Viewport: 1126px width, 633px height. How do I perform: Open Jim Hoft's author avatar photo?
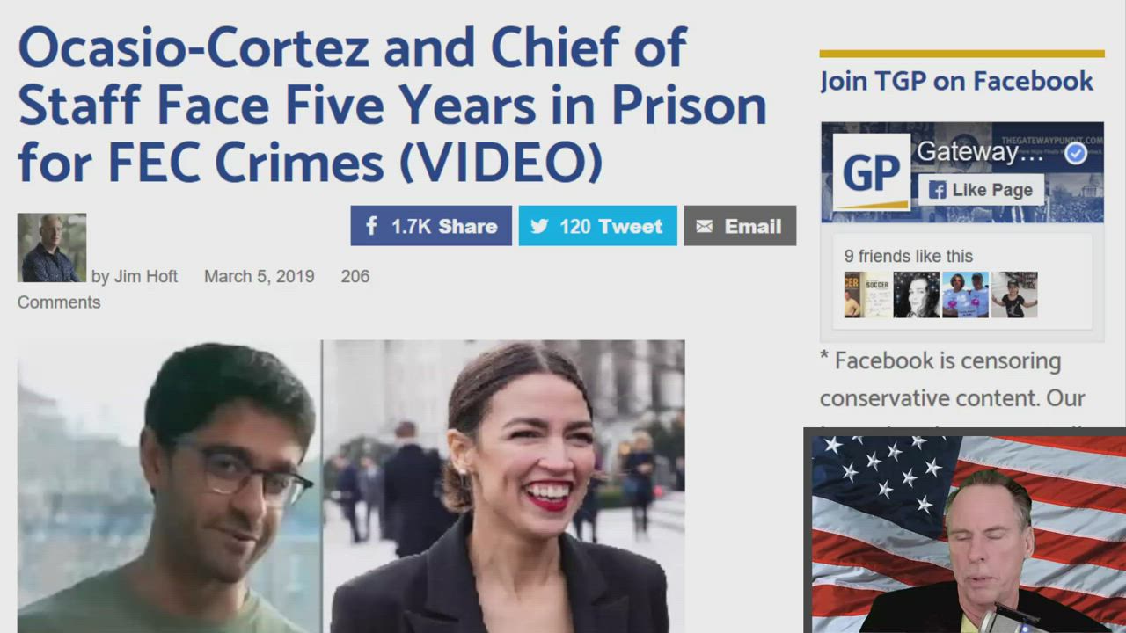pyautogui.click(x=52, y=247)
